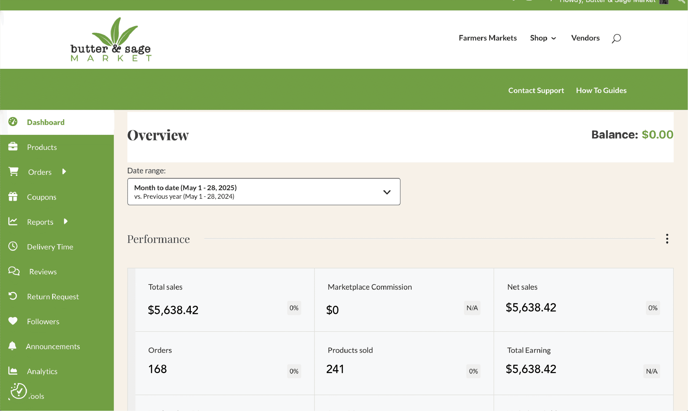The width and height of the screenshot is (688, 411).
Task: Click the Dashboard gauge icon
Action: 13,122
